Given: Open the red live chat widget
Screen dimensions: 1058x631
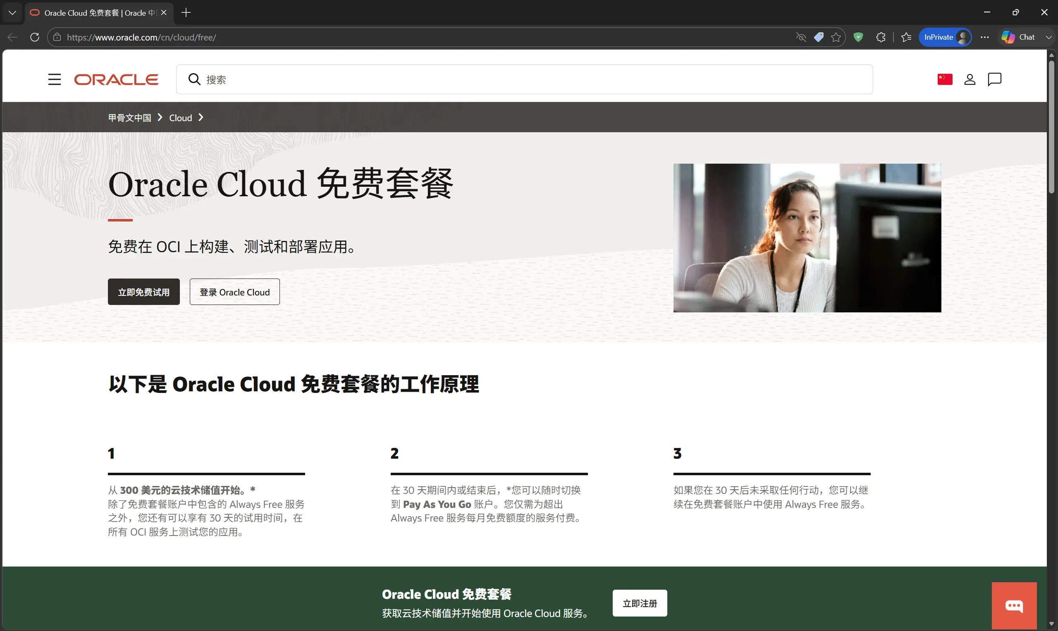Looking at the screenshot, I should (1014, 605).
